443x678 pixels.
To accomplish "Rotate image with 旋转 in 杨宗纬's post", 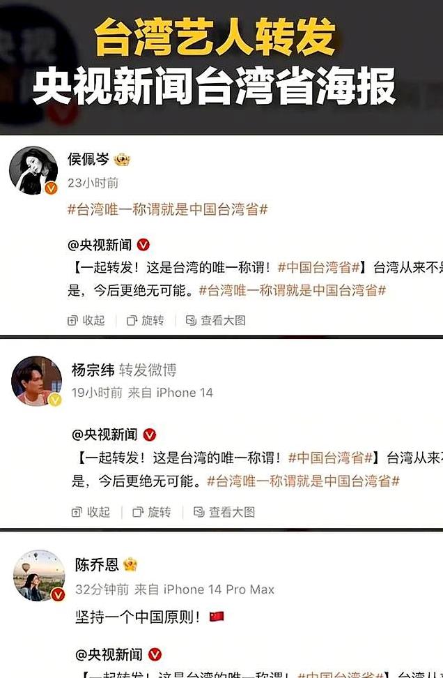I will click(x=152, y=512).
